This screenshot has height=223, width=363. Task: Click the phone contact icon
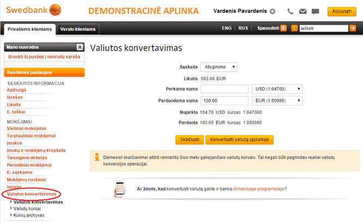[x=291, y=11]
